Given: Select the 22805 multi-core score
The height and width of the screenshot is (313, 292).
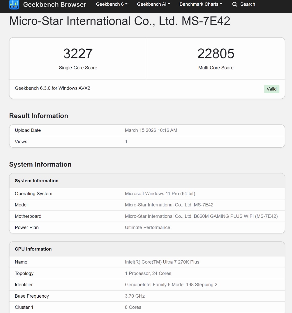Looking at the screenshot, I should pos(216,54).
